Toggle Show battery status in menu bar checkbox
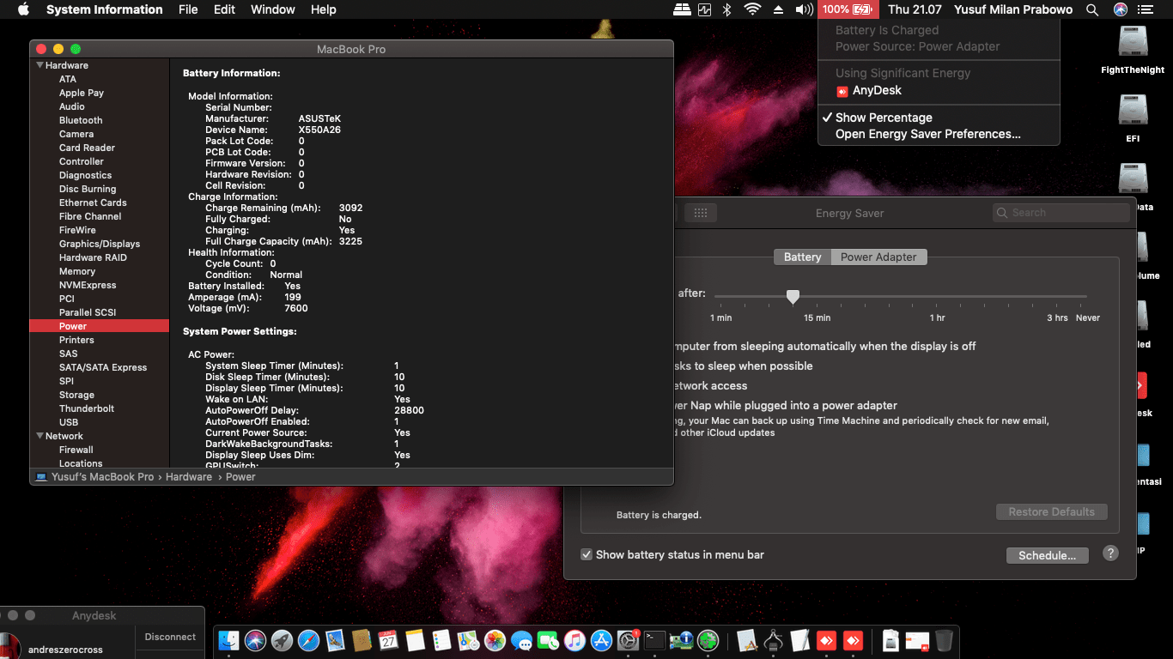 pyautogui.click(x=586, y=554)
